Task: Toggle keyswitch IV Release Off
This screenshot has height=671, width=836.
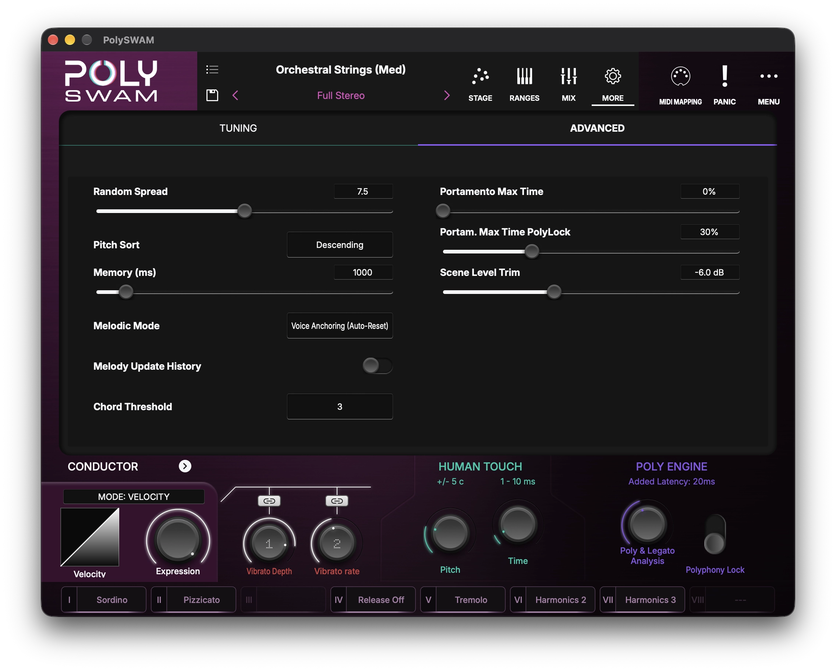Action: click(x=373, y=600)
